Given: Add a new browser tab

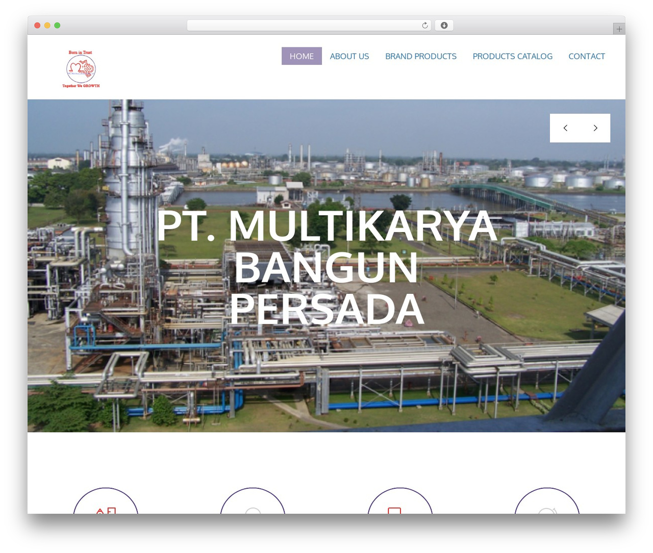Looking at the screenshot, I should coord(619,29).
